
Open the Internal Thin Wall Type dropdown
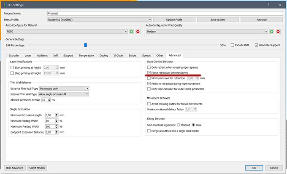(x=64, y=94)
